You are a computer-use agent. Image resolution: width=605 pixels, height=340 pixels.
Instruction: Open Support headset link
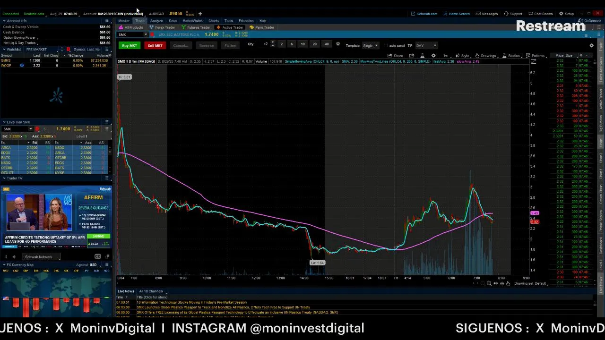(x=513, y=14)
